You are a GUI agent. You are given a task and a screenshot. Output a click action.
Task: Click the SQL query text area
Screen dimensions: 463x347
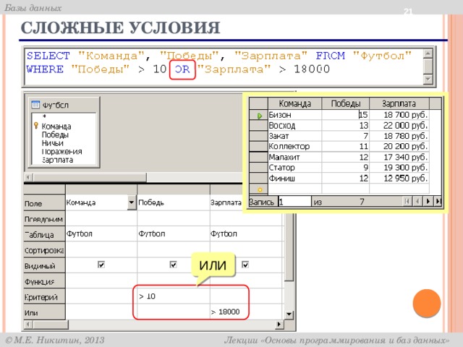[x=224, y=67]
